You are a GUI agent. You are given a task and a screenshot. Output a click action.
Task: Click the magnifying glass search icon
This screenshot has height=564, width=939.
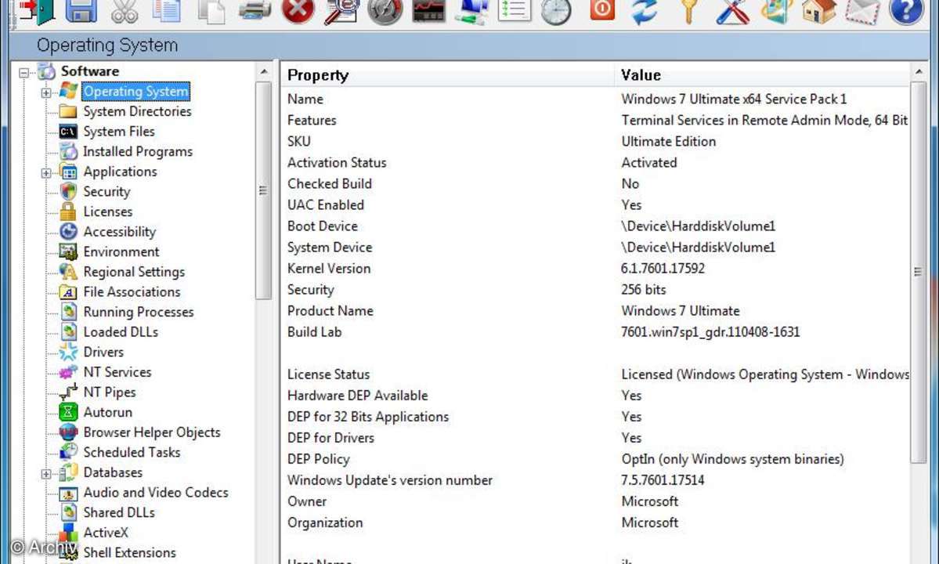point(341,11)
